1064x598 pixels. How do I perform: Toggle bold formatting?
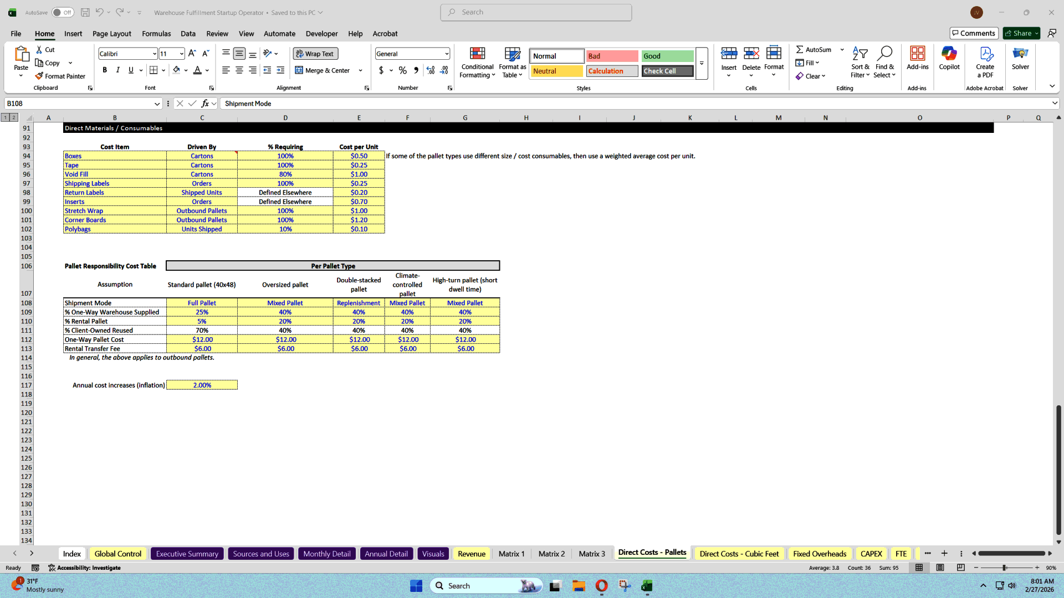[x=105, y=70]
